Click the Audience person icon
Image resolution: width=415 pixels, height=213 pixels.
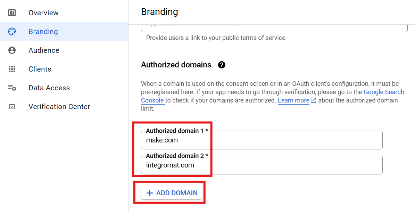[x=12, y=50]
